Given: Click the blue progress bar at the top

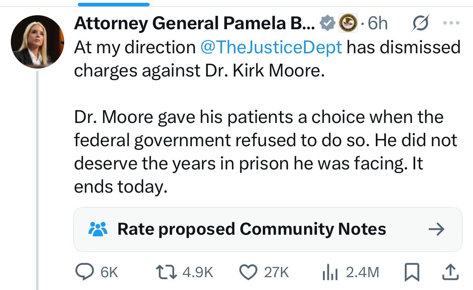Looking at the screenshot, I should coord(114,4).
